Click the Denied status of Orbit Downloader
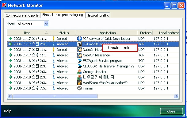 62,39
